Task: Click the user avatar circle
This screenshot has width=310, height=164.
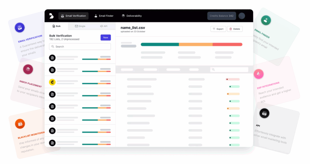Action: 242,16
